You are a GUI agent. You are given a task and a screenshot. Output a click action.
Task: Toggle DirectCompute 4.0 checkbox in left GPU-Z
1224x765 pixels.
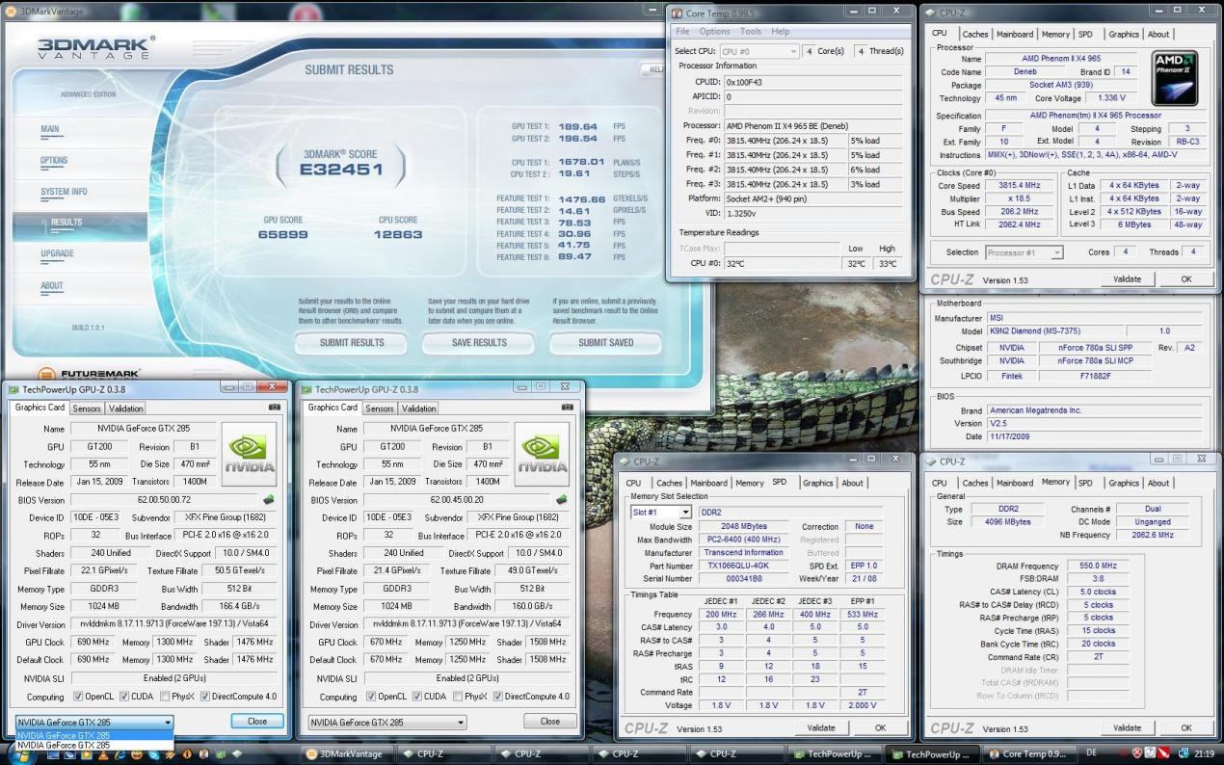(x=205, y=697)
